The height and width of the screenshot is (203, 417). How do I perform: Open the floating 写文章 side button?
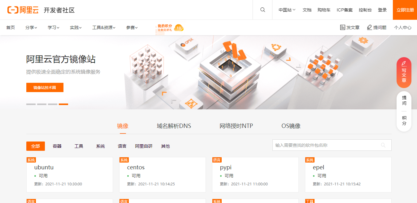[x=404, y=73]
